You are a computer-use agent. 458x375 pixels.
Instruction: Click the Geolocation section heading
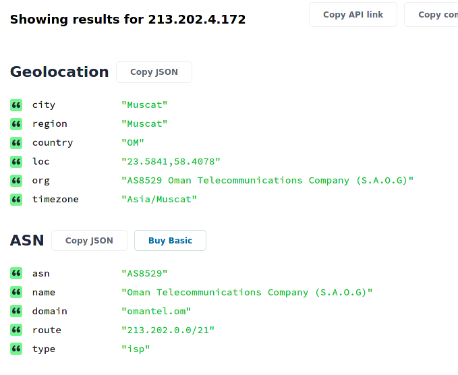click(x=59, y=72)
